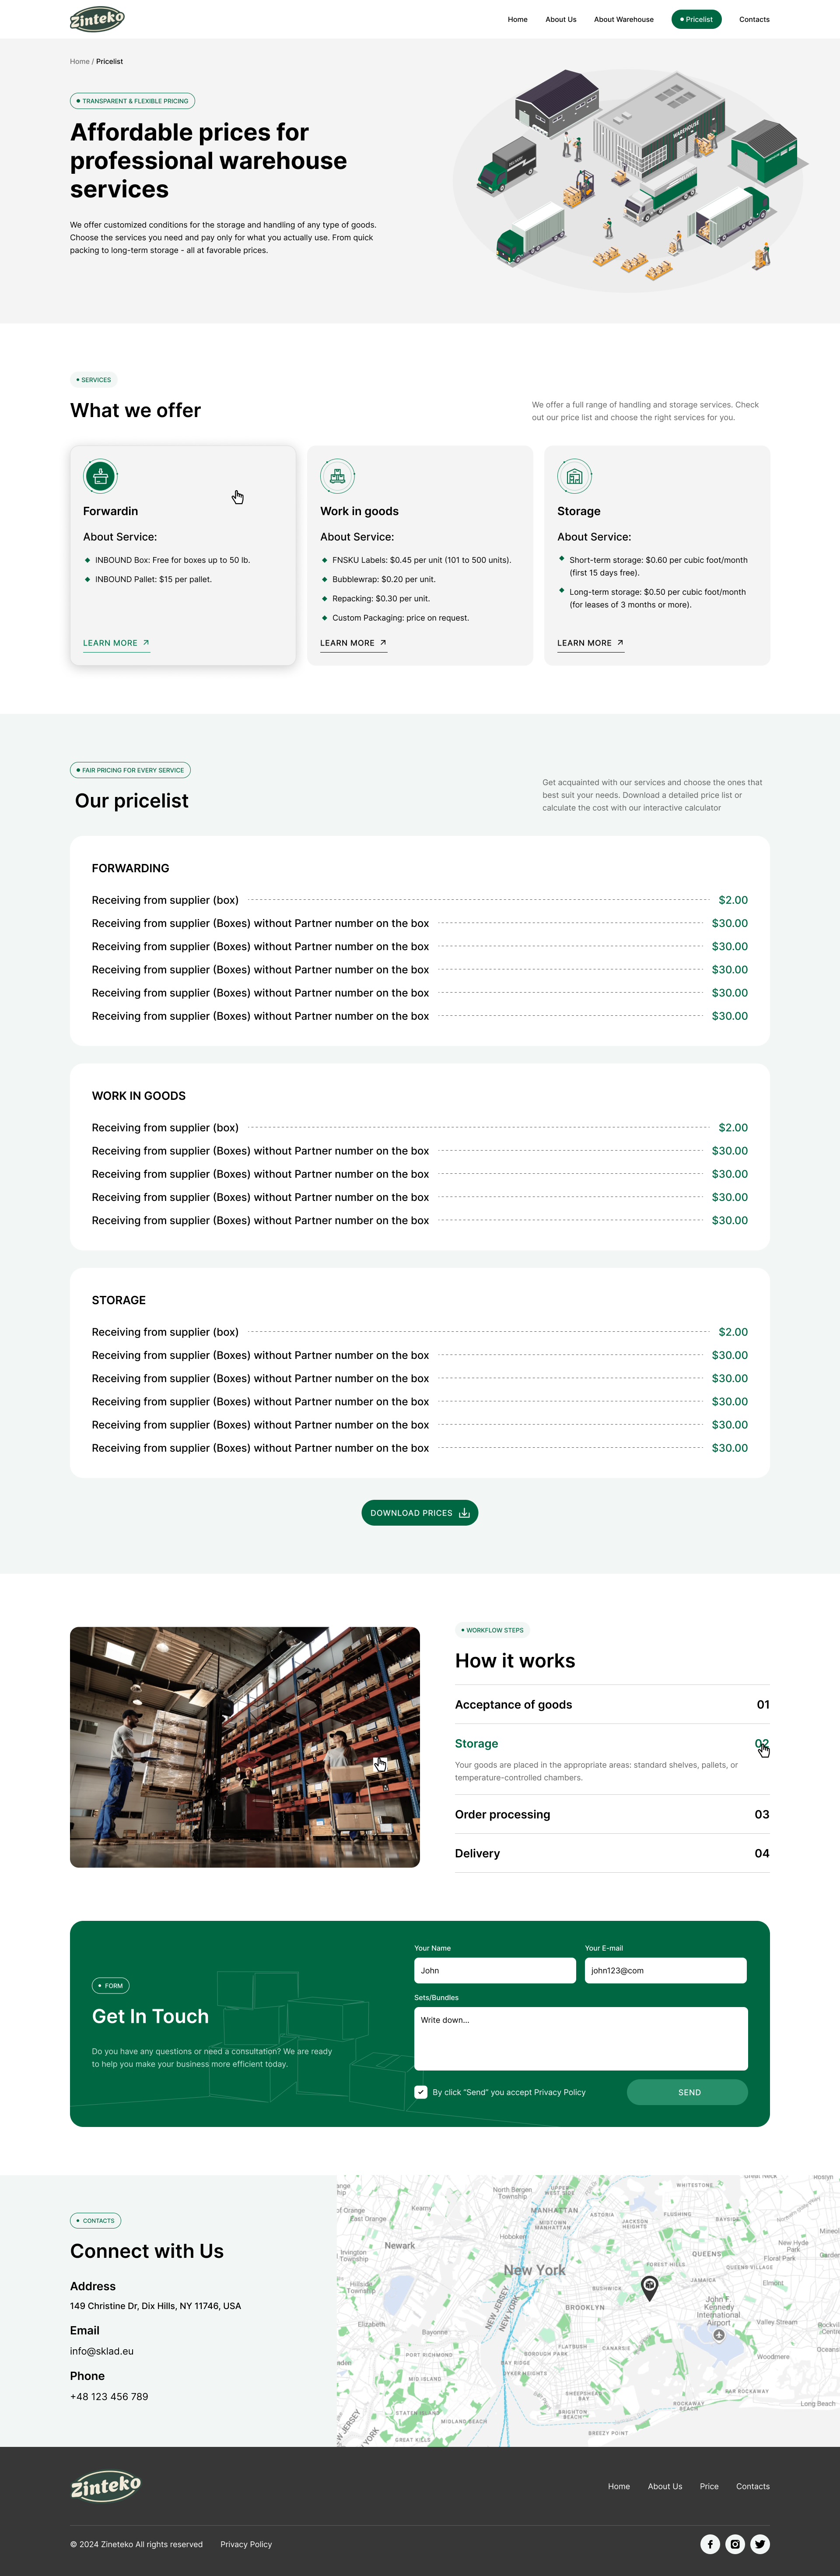Click the Workflow Steps badge

pos(492,1630)
